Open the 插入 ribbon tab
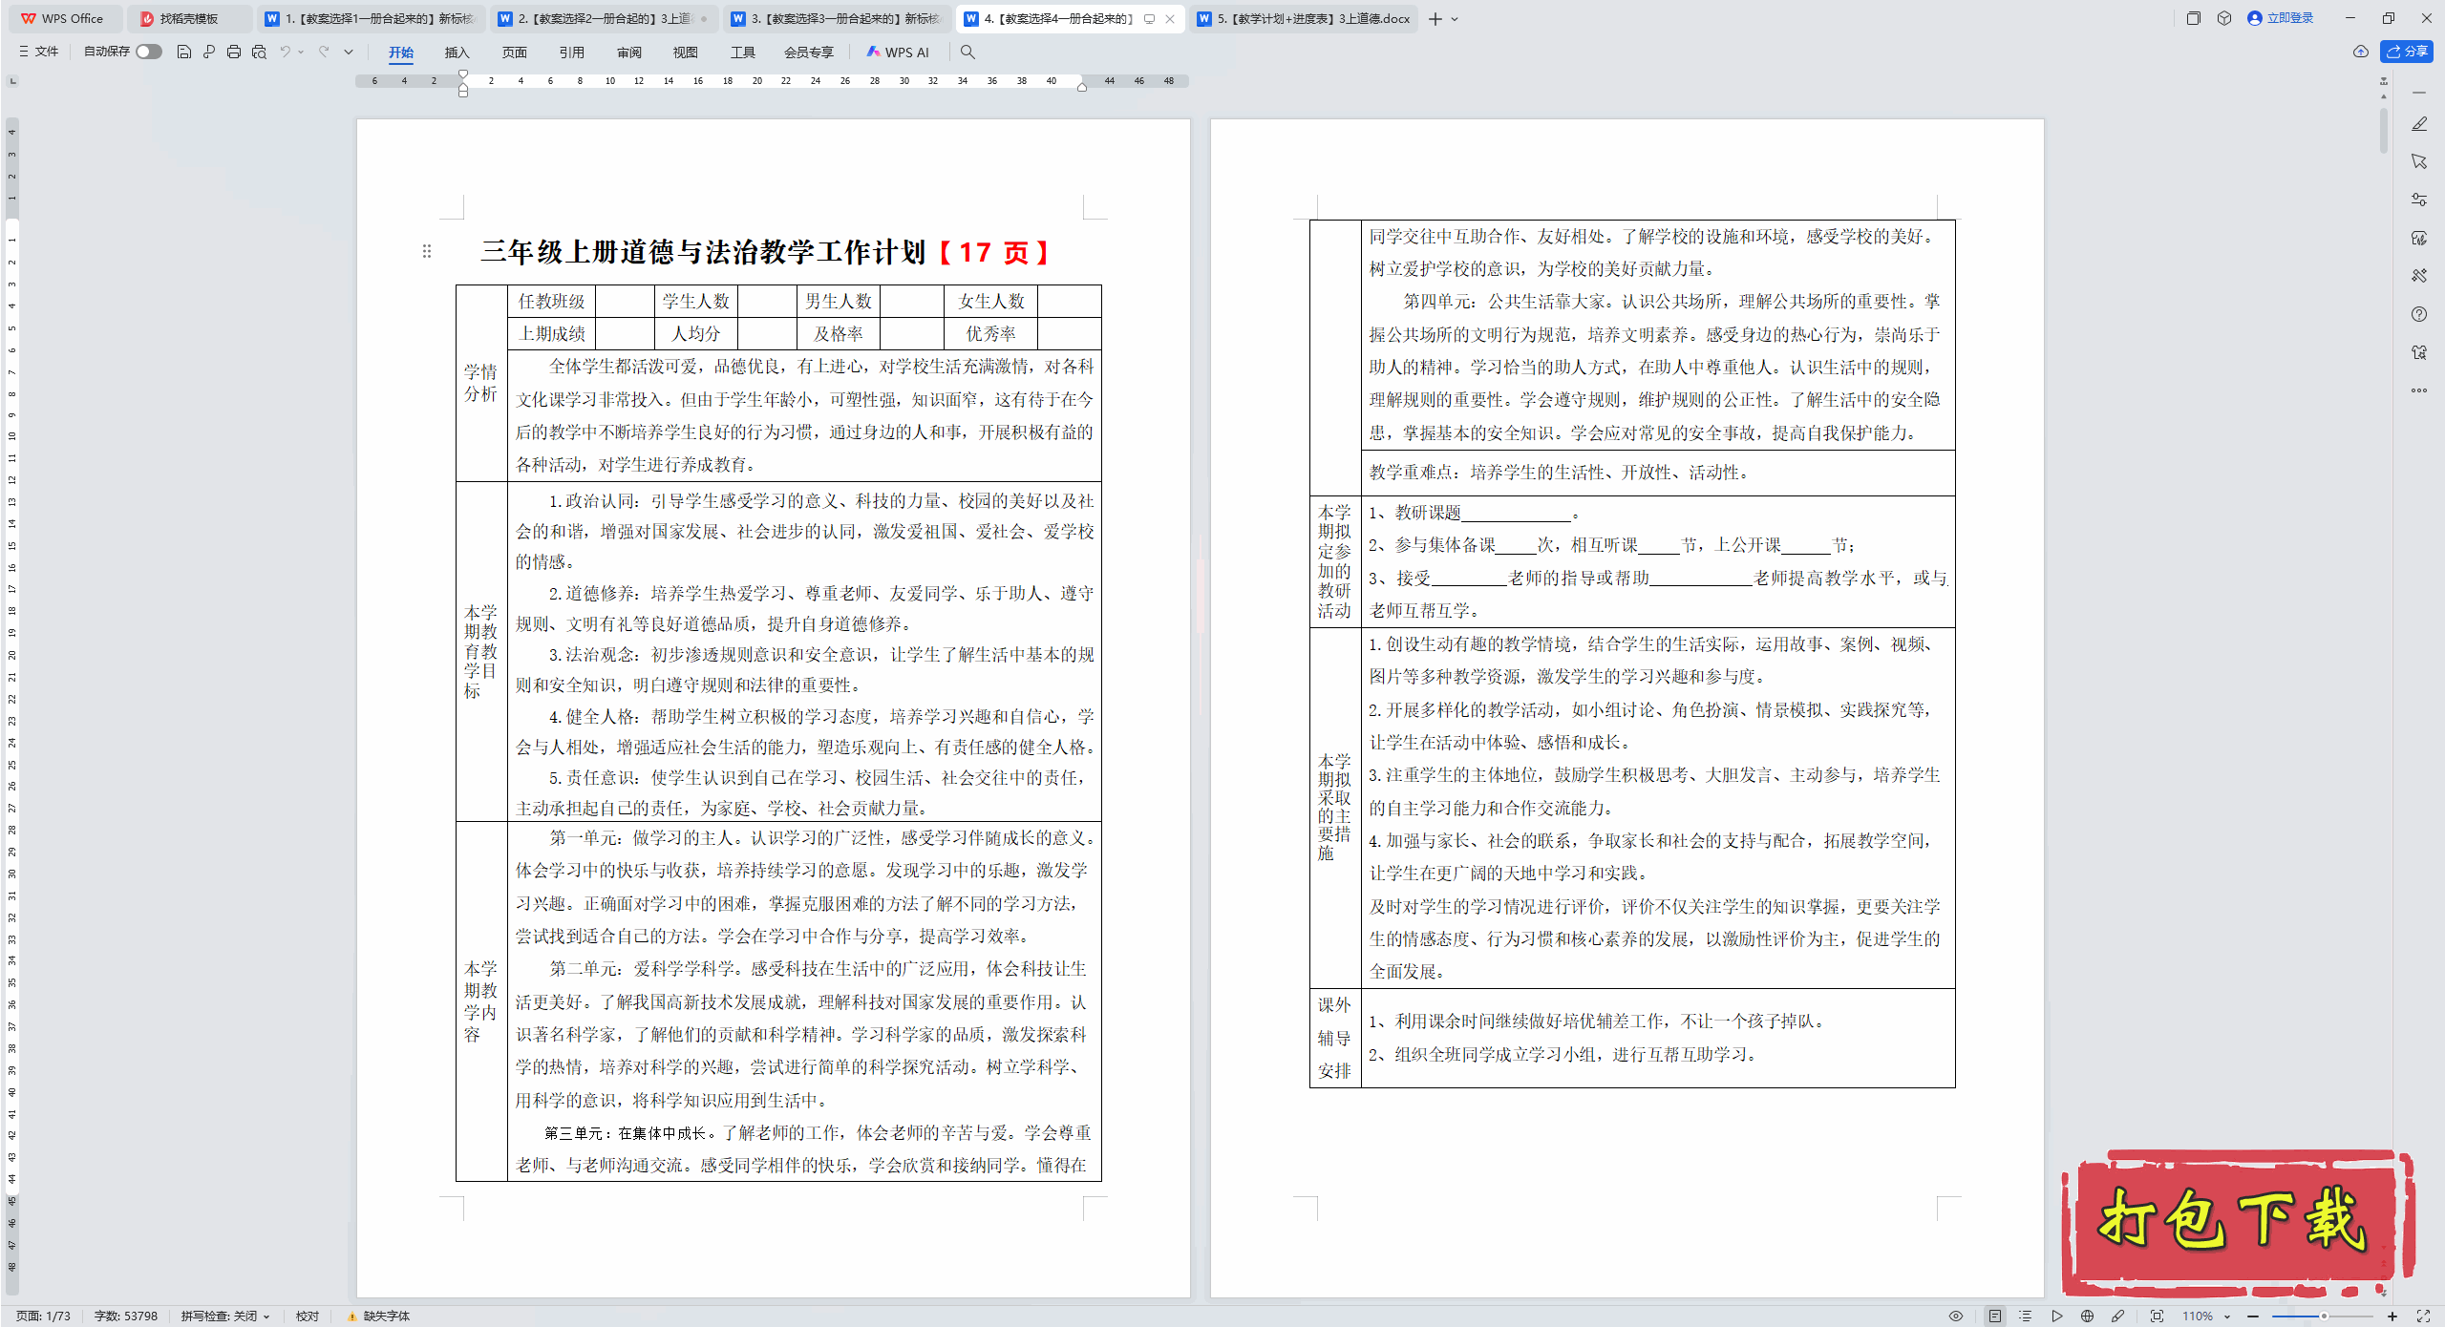 [457, 53]
